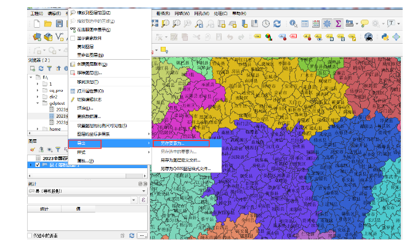Choose 另存为QGIS图层样式文件 option
415x247 pixels.
(187, 169)
